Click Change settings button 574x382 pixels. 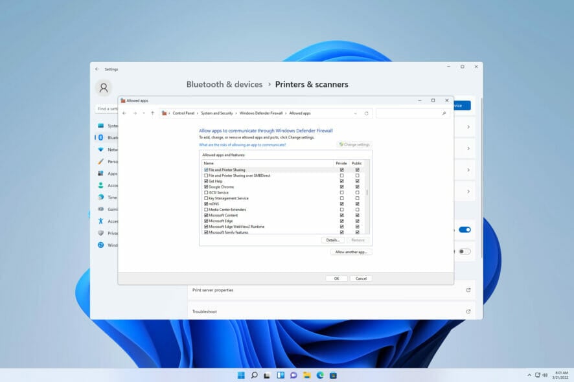click(x=354, y=144)
